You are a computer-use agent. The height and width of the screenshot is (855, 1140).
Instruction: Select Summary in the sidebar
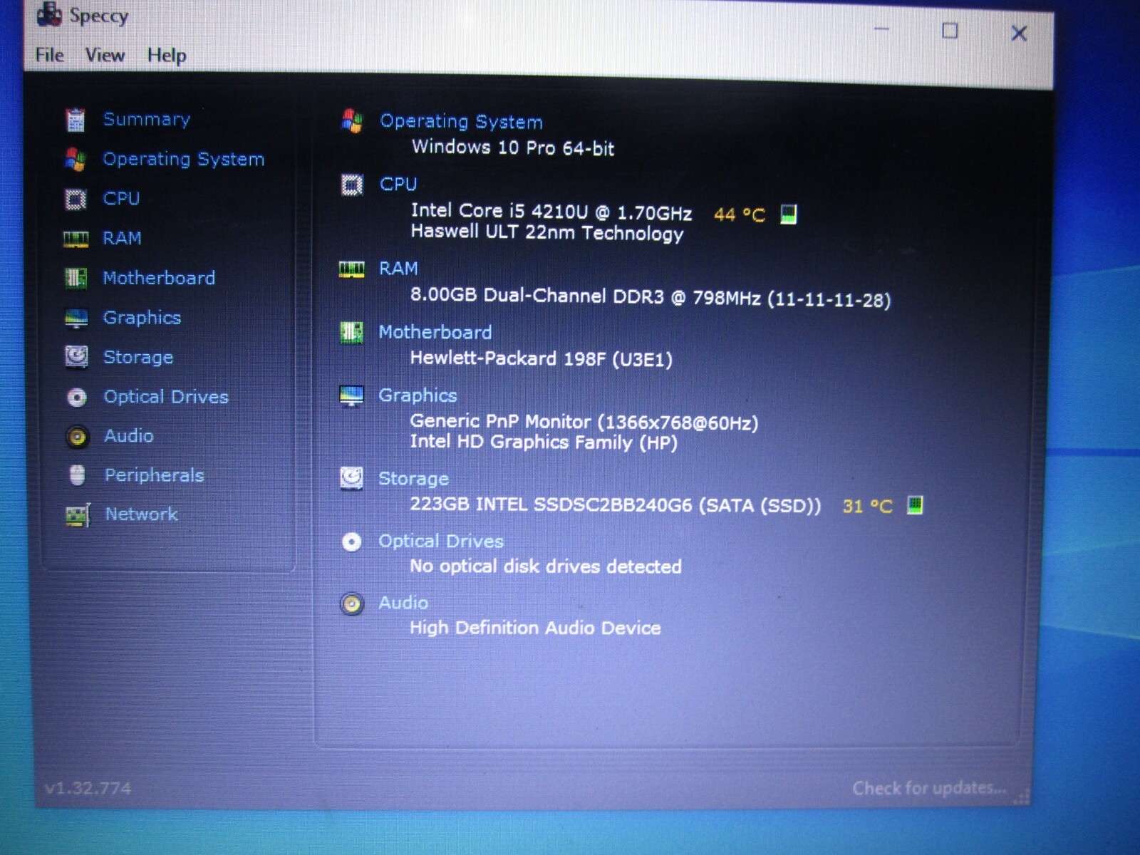[x=147, y=120]
